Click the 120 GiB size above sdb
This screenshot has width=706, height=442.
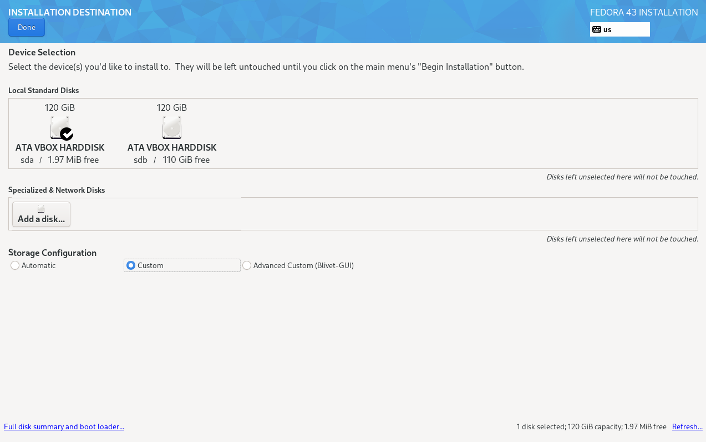tap(172, 107)
